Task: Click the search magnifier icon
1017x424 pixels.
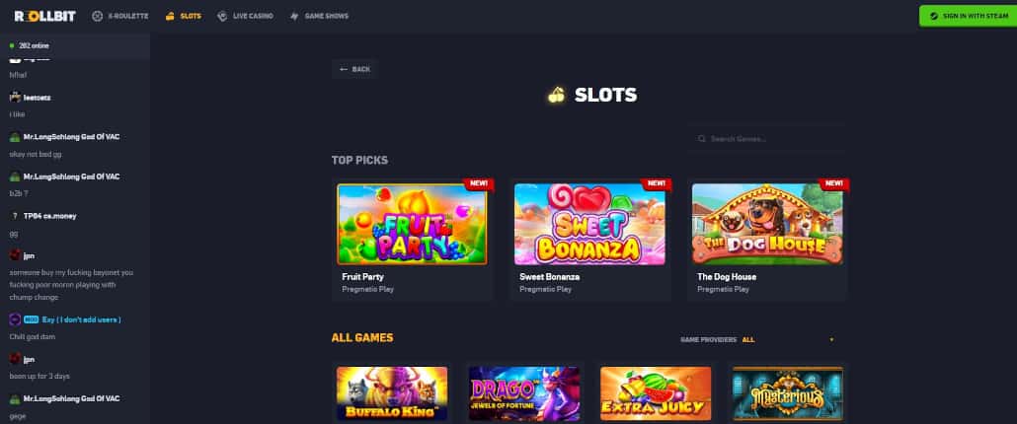Action: click(x=701, y=138)
